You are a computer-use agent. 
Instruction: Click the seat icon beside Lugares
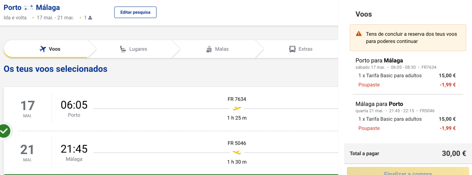(x=123, y=49)
